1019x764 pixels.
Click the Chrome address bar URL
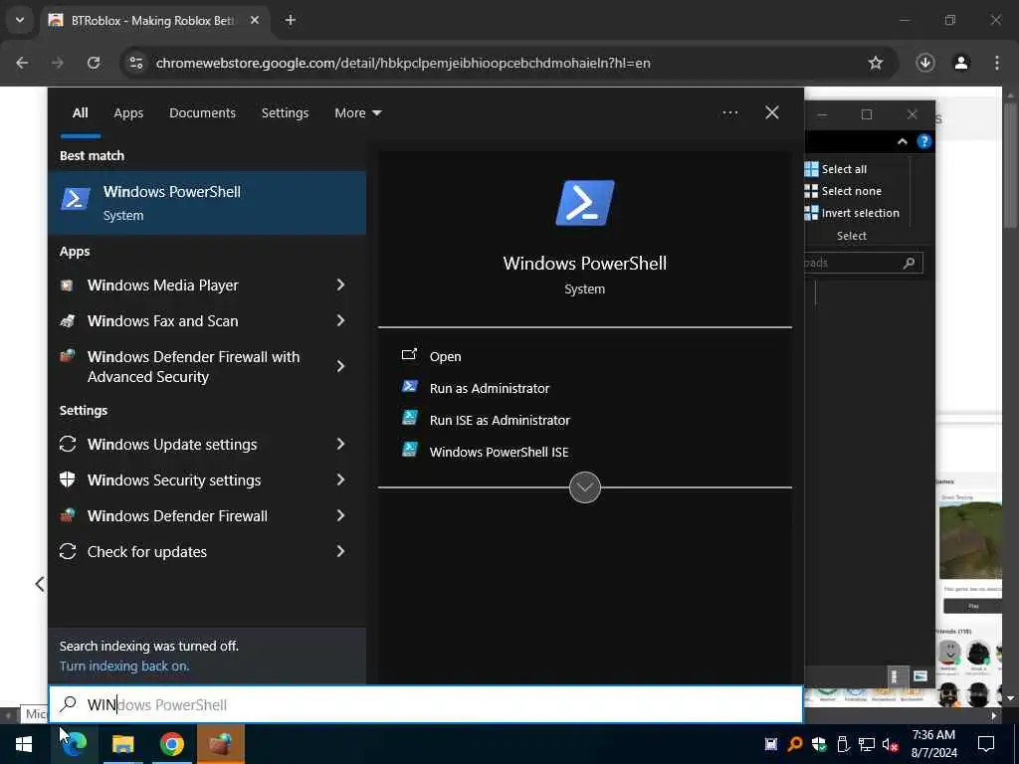point(403,63)
